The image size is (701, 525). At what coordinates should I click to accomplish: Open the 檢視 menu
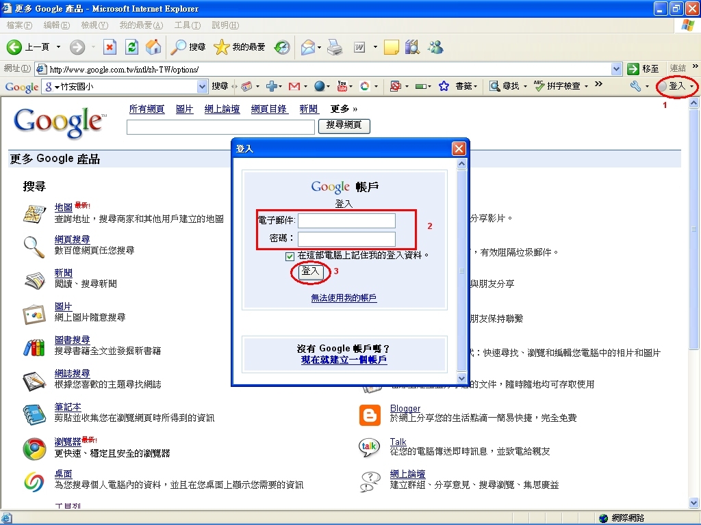click(94, 25)
